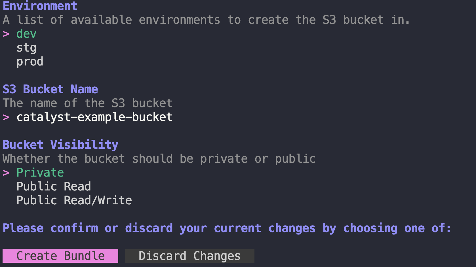This screenshot has width=476, height=267.
Task: Choose Public Read/Write visibility
Action: 74,200
